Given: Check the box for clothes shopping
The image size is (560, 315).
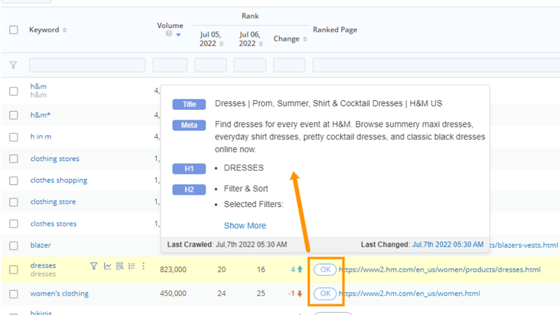Looking at the screenshot, I should (13, 181).
